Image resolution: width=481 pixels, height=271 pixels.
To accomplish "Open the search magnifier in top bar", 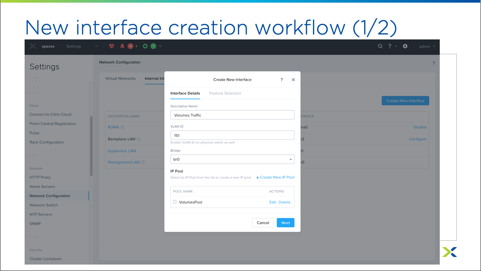I will (380, 46).
